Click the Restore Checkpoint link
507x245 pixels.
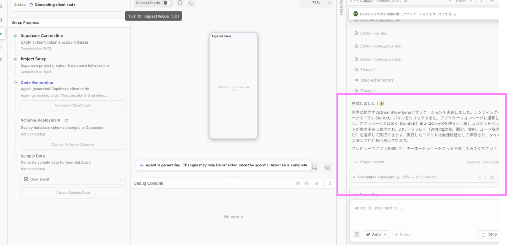[x=484, y=162]
